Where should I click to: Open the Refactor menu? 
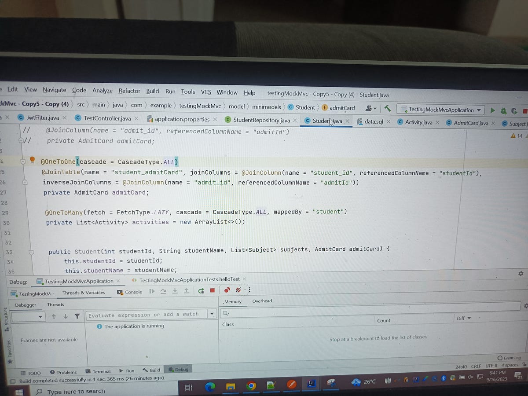[129, 91]
